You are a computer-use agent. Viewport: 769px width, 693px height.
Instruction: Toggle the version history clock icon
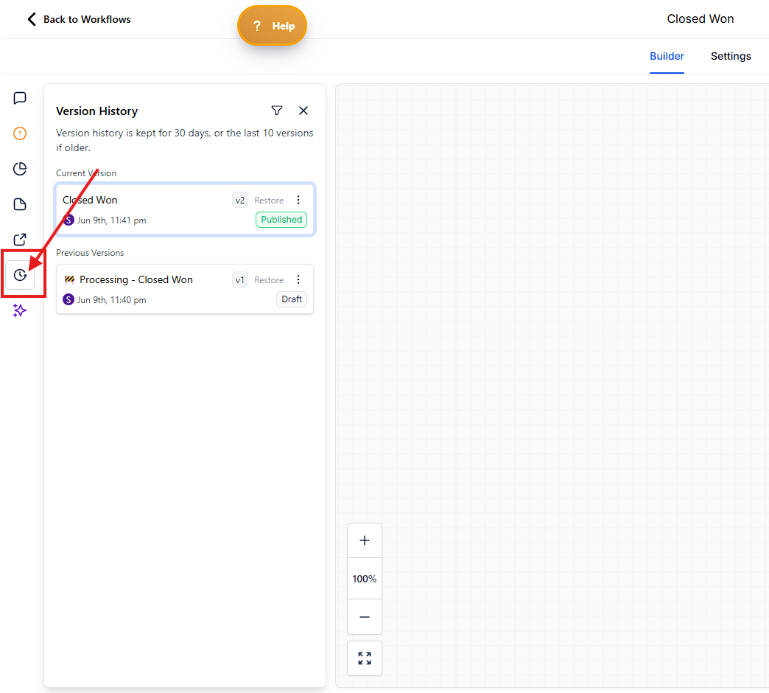tap(20, 275)
